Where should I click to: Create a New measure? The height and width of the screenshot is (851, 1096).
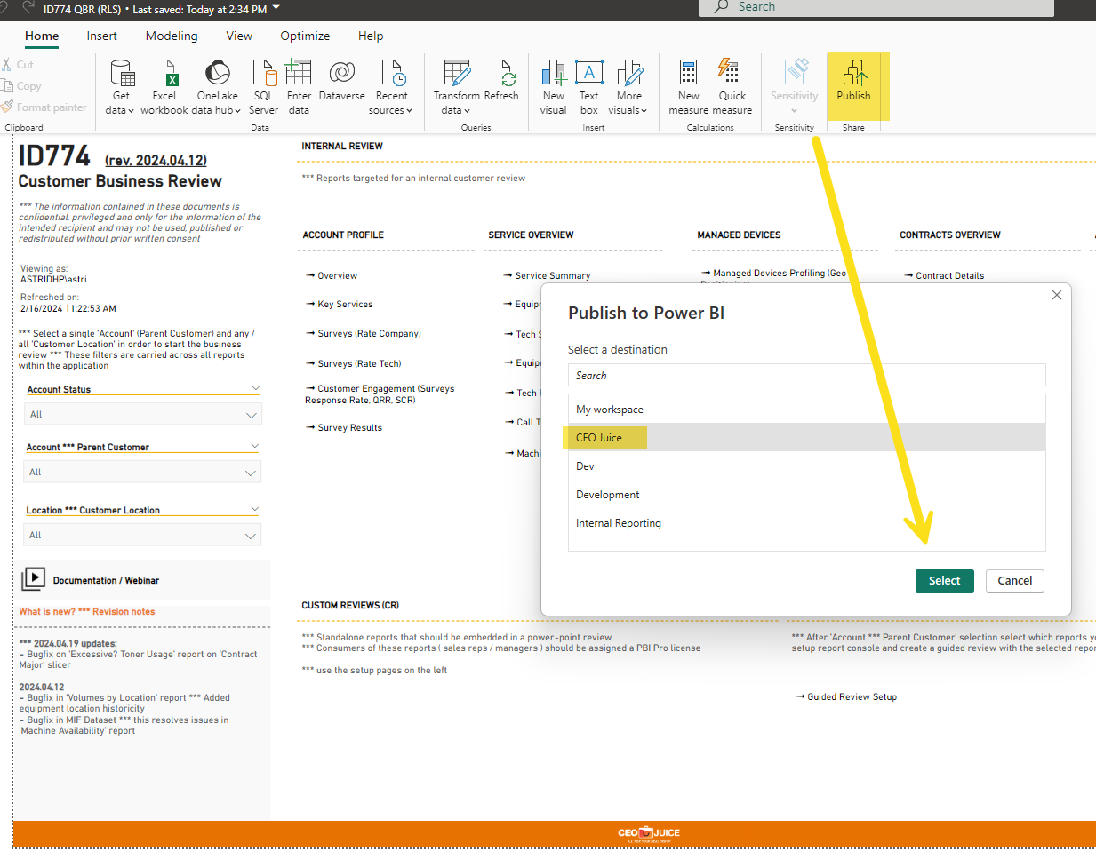pos(689,87)
